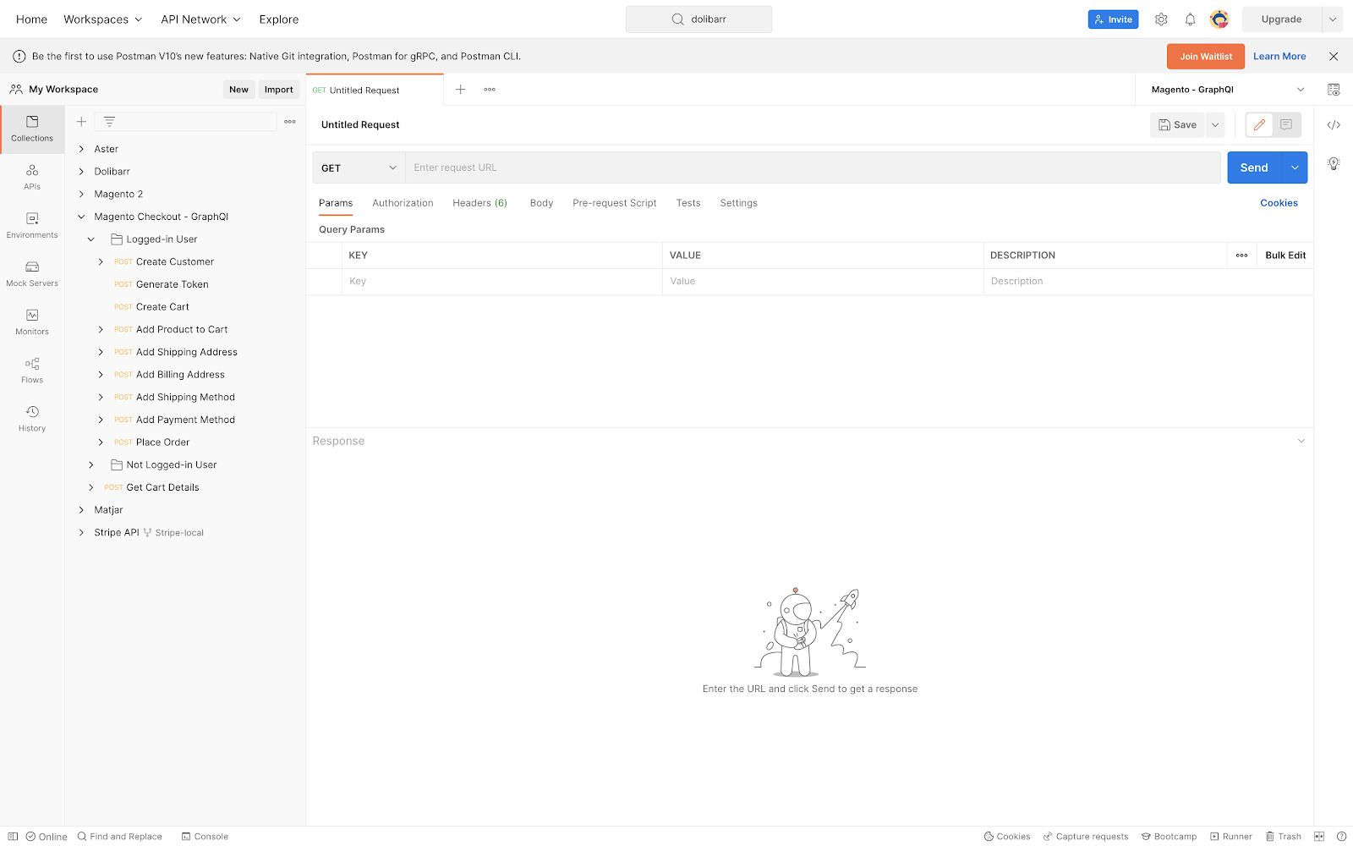1353x846 pixels.
Task: Open the Console in status bar
Action: pyautogui.click(x=205, y=837)
